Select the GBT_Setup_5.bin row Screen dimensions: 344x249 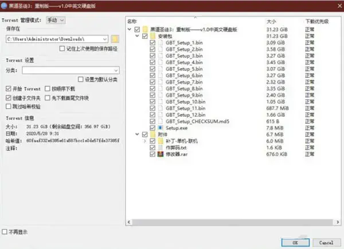[233, 69]
